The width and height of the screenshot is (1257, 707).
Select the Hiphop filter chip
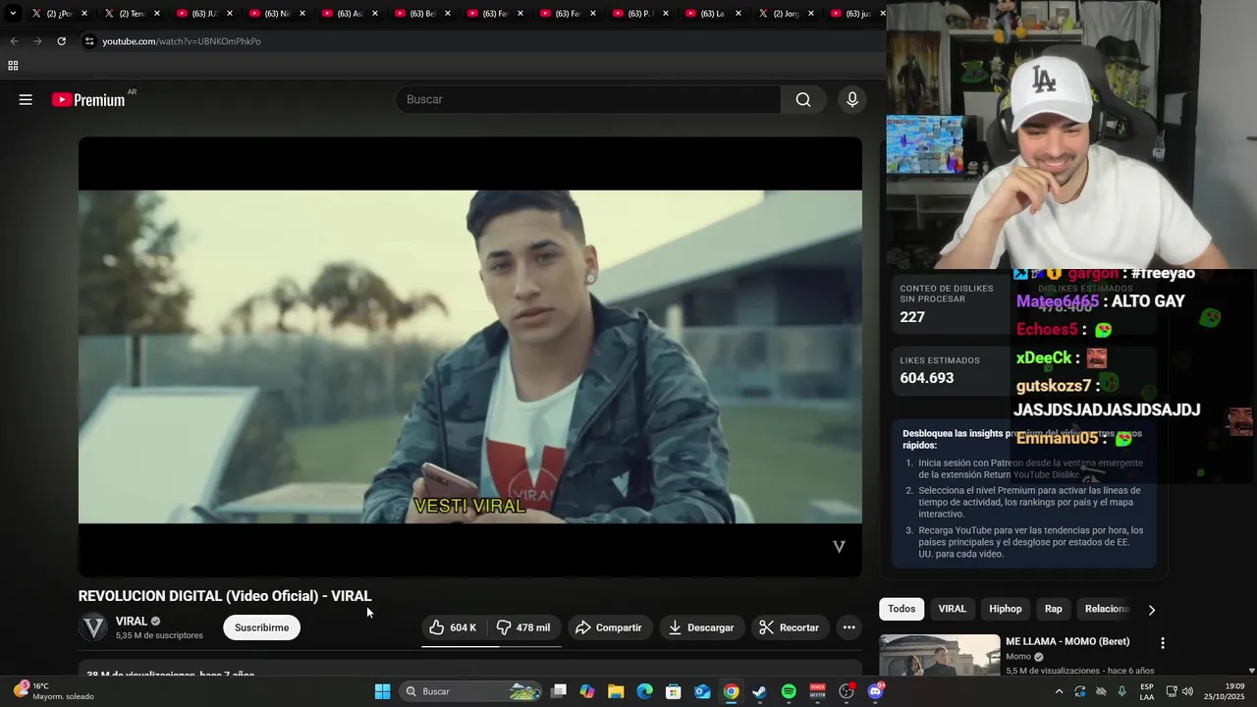pyautogui.click(x=1005, y=609)
